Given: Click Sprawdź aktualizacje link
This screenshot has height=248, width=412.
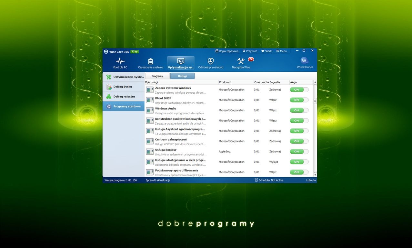Looking at the screenshot, I should (x=158, y=180).
